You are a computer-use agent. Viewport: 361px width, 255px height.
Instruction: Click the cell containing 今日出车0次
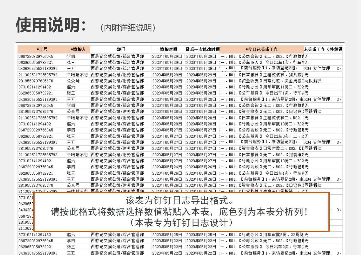(x=261, y=136)
